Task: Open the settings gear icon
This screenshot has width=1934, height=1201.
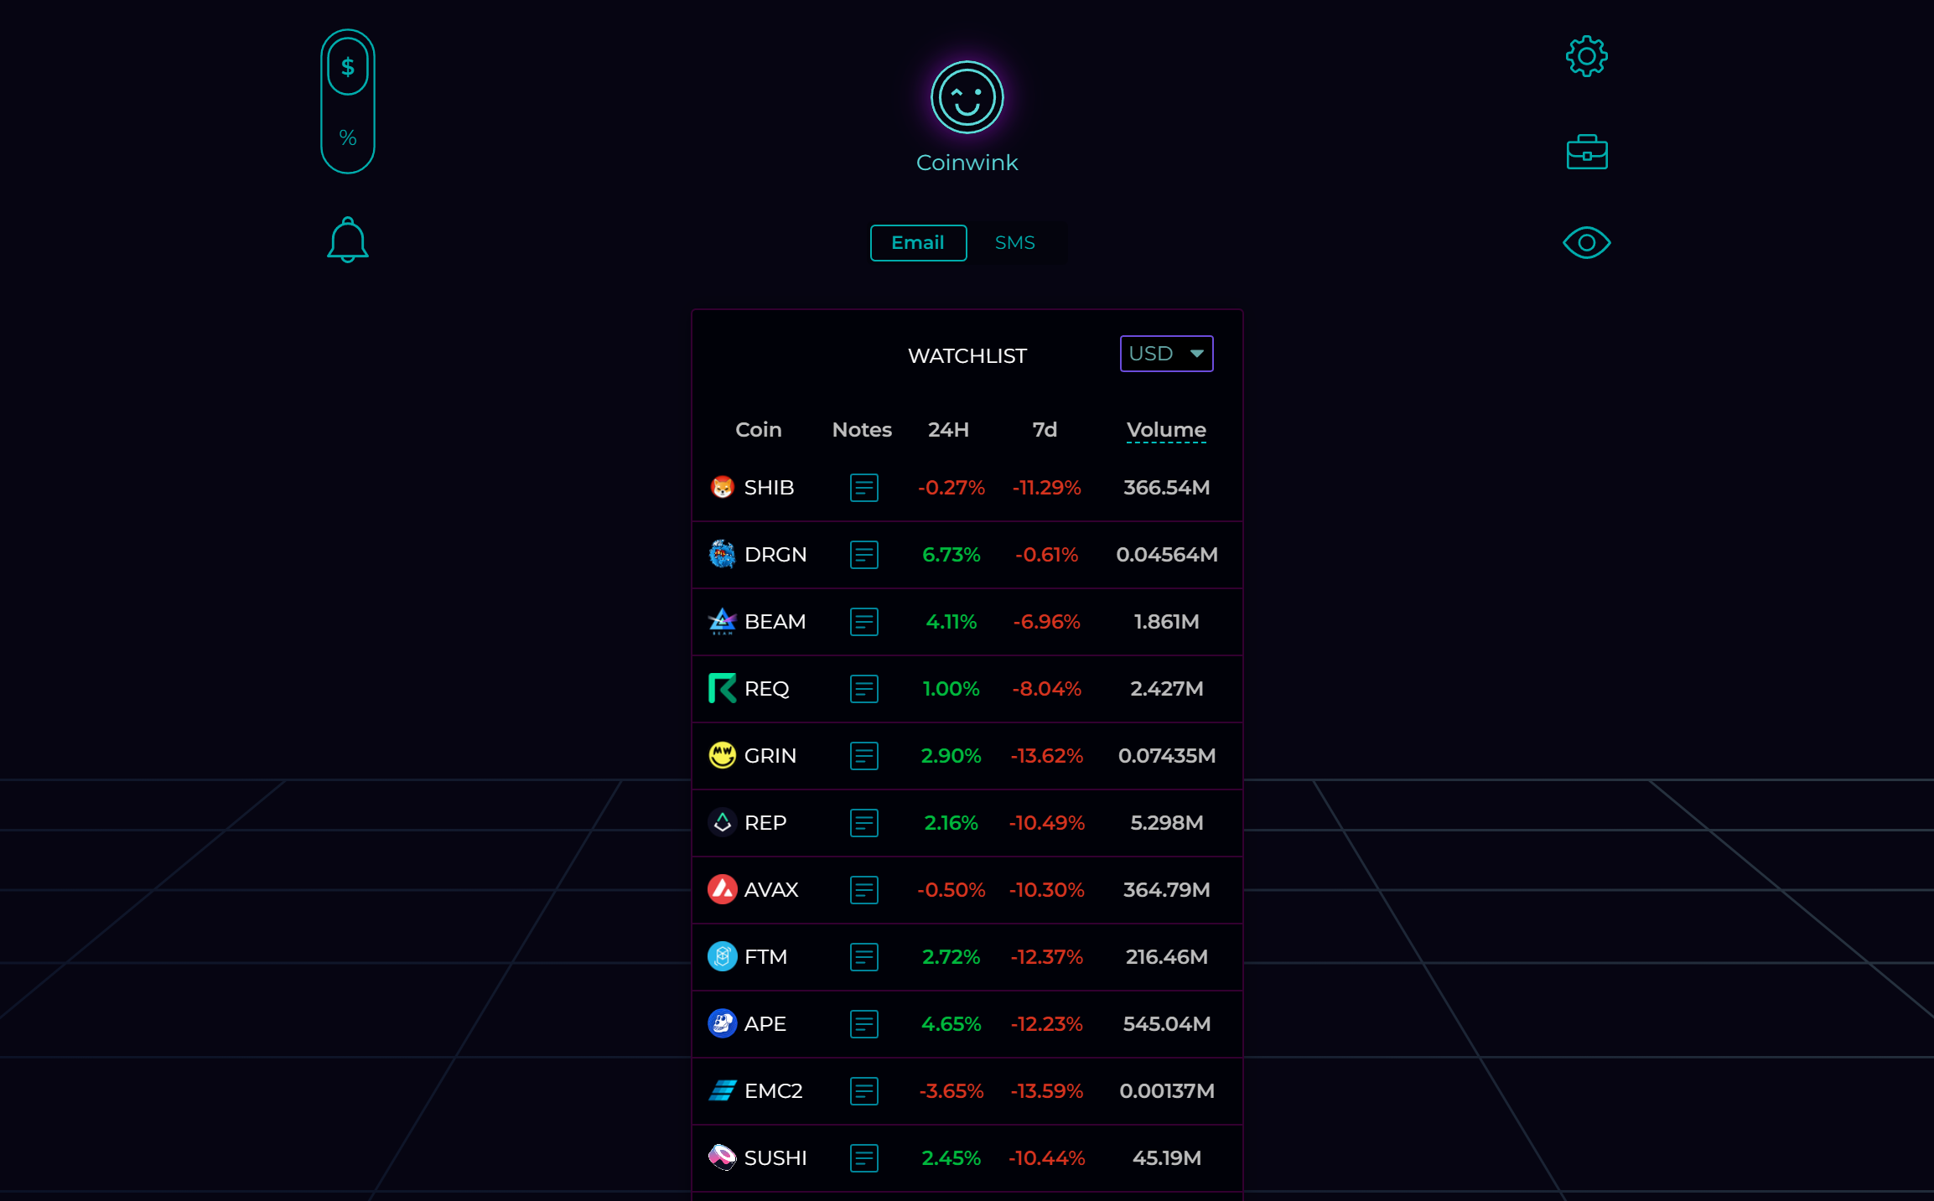Action: (x=1586, y=57)
